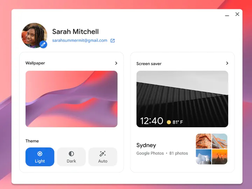The image size is (252, 189).
Task: Select the Light theme
Action: pyautogui.click(x=40, y=157)
